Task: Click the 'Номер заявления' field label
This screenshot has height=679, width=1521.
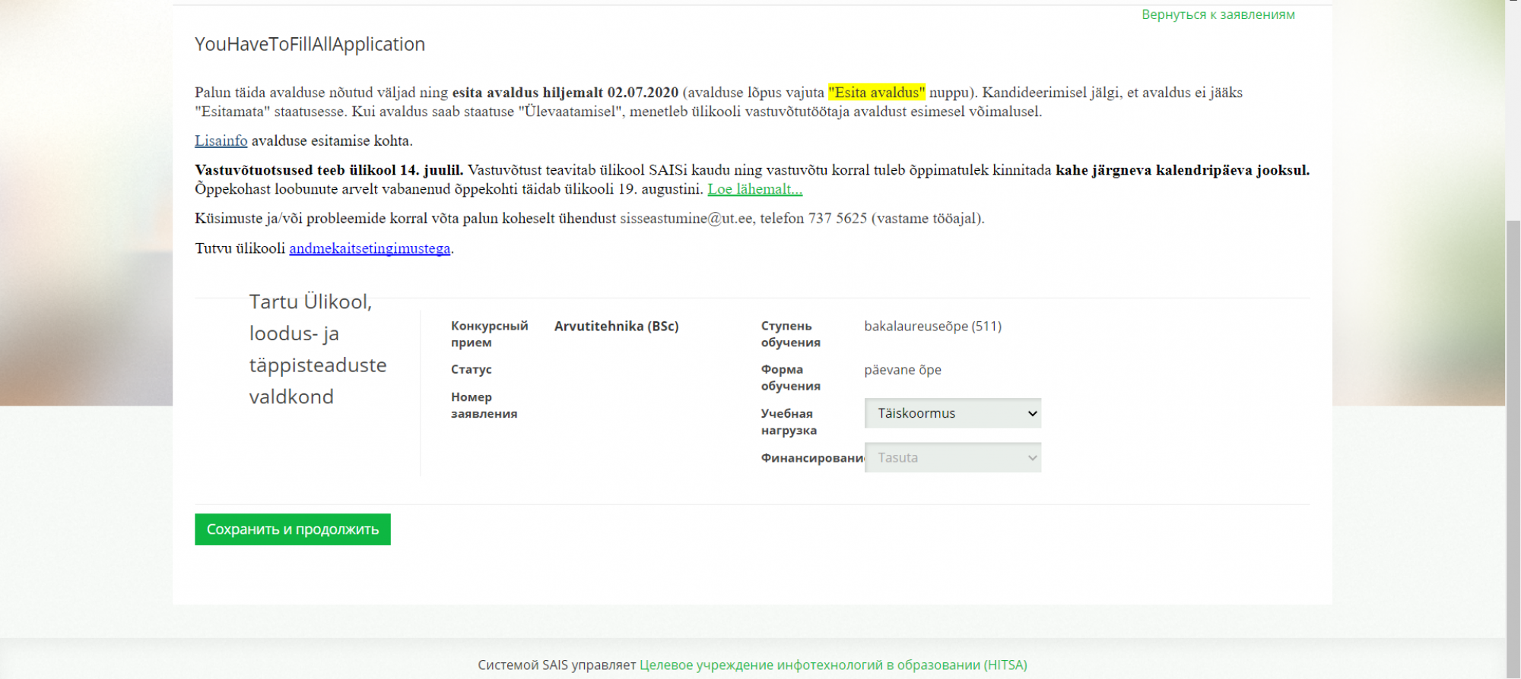Action: 484,406
